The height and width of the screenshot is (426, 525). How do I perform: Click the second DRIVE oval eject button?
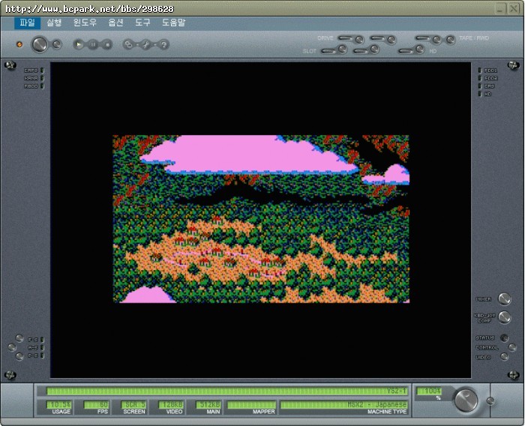pyautogui.click(x=377, y=38)
